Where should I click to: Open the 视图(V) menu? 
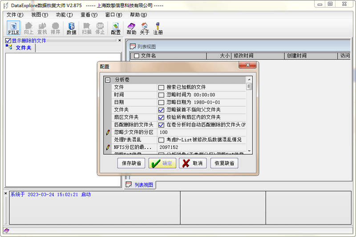click(x=40, y=15)
